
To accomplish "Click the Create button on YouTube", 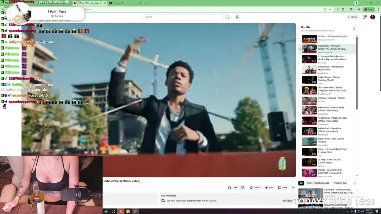I will [x=352, y=17].
